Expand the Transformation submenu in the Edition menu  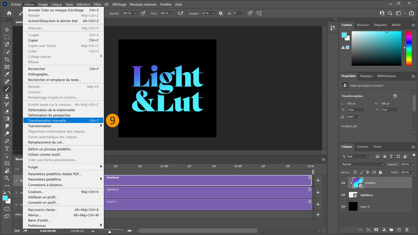tap(64, 126)
